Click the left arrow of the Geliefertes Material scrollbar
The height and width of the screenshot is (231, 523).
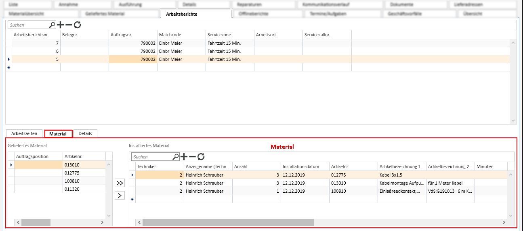tap(19, 222)
